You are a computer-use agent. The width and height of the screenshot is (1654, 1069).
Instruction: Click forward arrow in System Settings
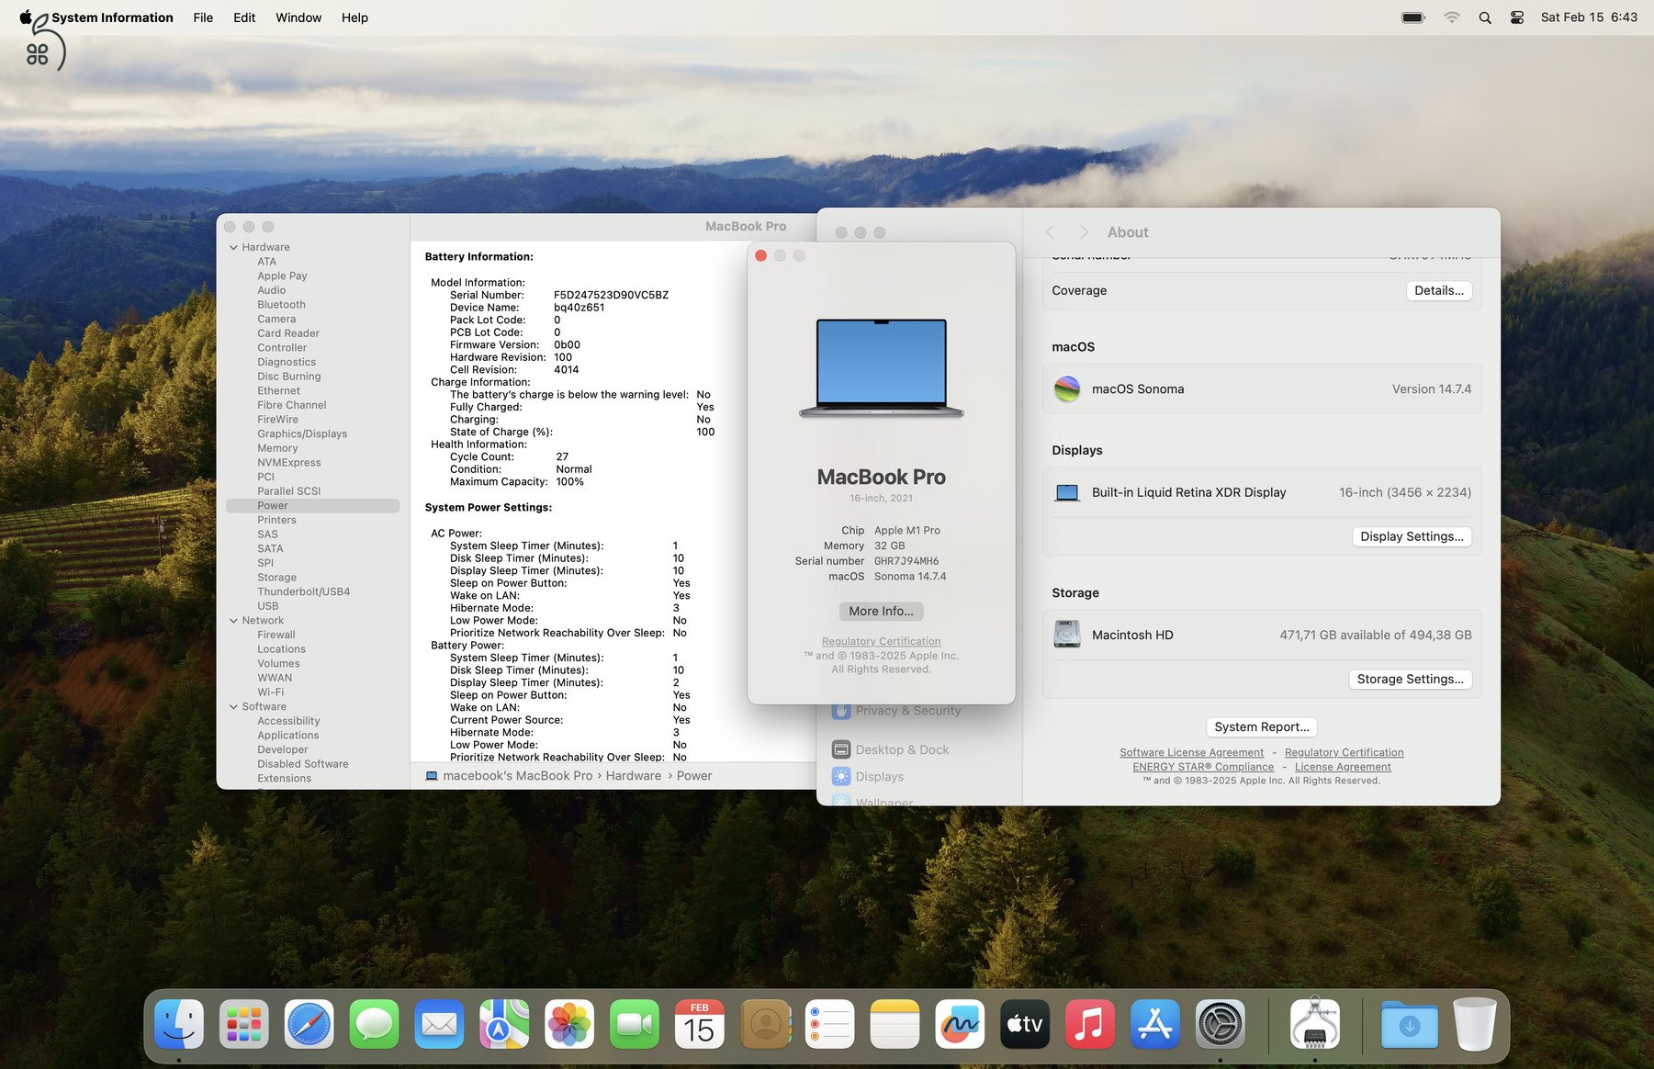pos(1084,232)
